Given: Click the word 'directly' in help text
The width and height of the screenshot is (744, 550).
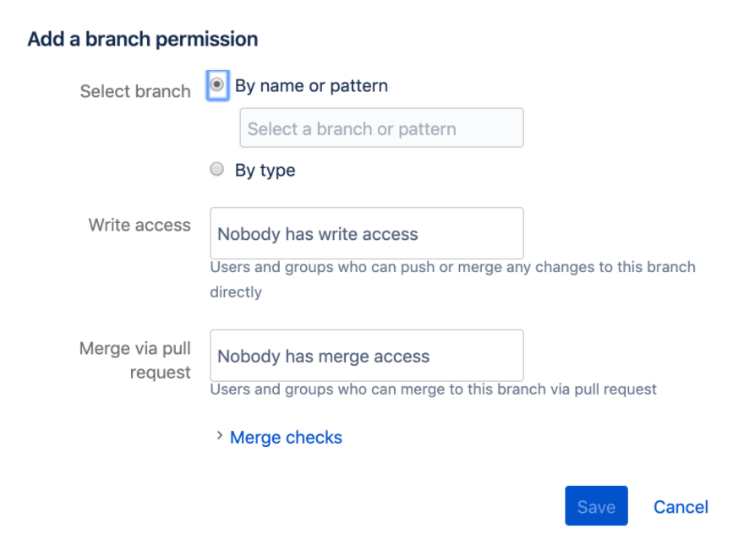Looking at the screenshot, I should click(x=236, y=292).
